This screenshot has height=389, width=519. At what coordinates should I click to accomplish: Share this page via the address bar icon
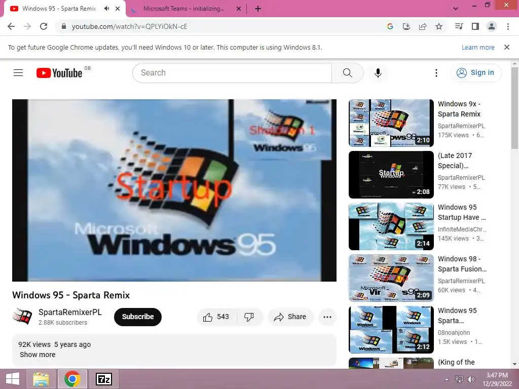[423, 26]
